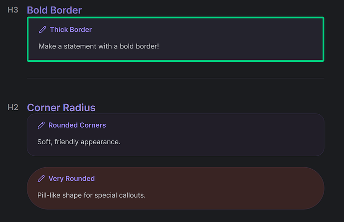Click the text "Pill-like shape for special callouts."
Viewport: 344px width, 222px height.
click(91, 195)
